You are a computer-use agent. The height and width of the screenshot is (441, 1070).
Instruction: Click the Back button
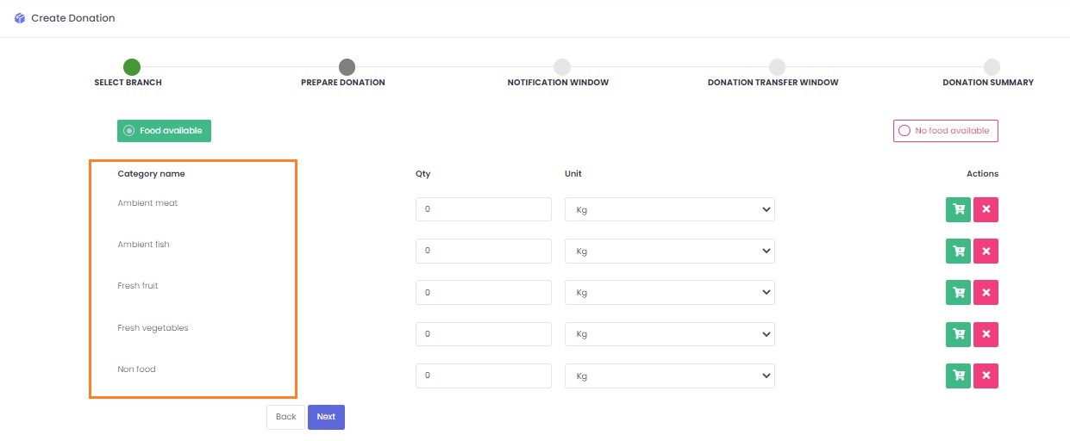coord(285,417)
